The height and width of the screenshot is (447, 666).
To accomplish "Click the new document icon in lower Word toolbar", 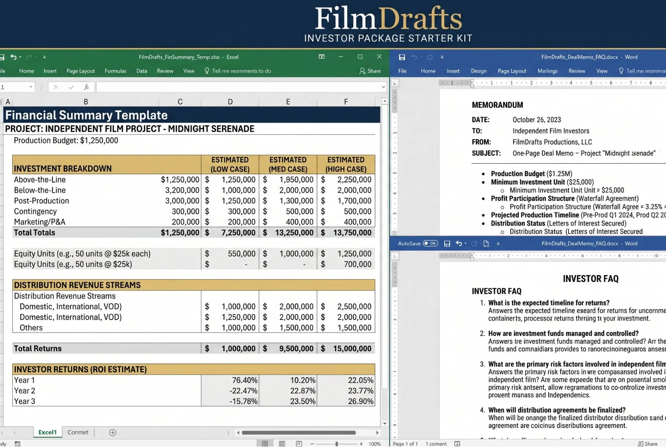I will tap(486, 244).
